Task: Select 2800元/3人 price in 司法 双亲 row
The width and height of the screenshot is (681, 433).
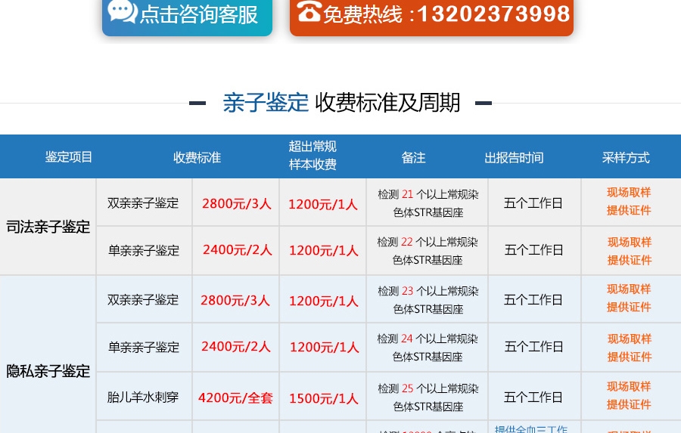Action: click(237, 203)
